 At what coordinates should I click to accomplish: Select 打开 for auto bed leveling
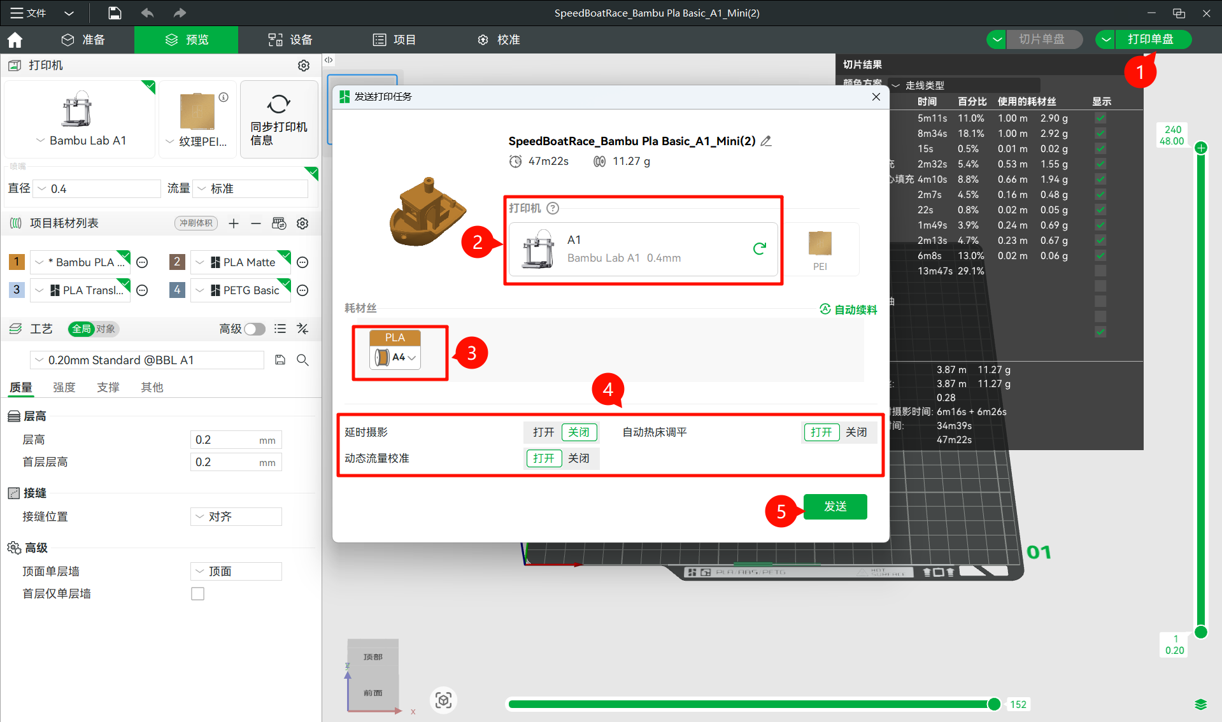coord(821,432)
